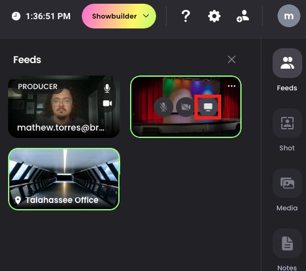This screenshot has width=306, height=271.
Task: Click the location pin on Talahassee Office
Action: 18,200
